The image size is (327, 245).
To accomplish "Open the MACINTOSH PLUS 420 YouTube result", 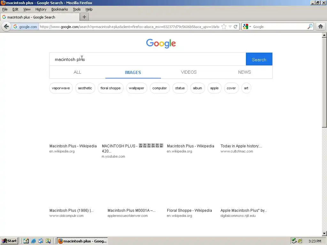I will click(133, 148).
